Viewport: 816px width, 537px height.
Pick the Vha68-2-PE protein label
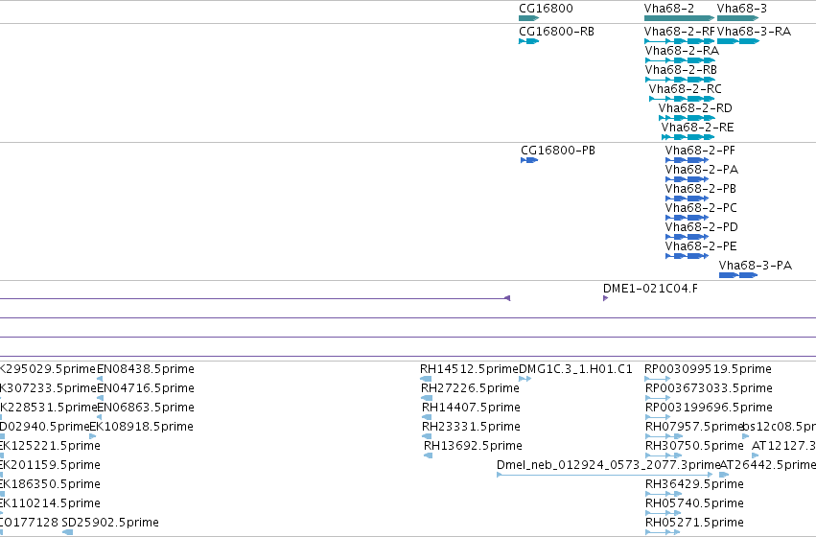(x=701, y=246)
